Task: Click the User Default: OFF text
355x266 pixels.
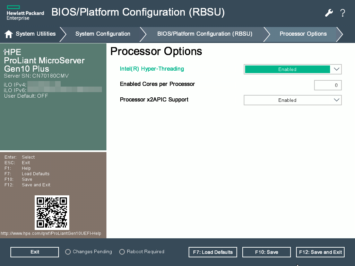Action: point(26,96)
